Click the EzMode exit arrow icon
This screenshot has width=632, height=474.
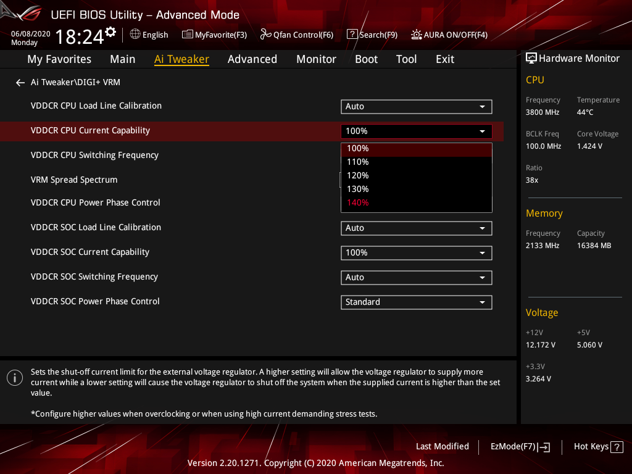543,447
